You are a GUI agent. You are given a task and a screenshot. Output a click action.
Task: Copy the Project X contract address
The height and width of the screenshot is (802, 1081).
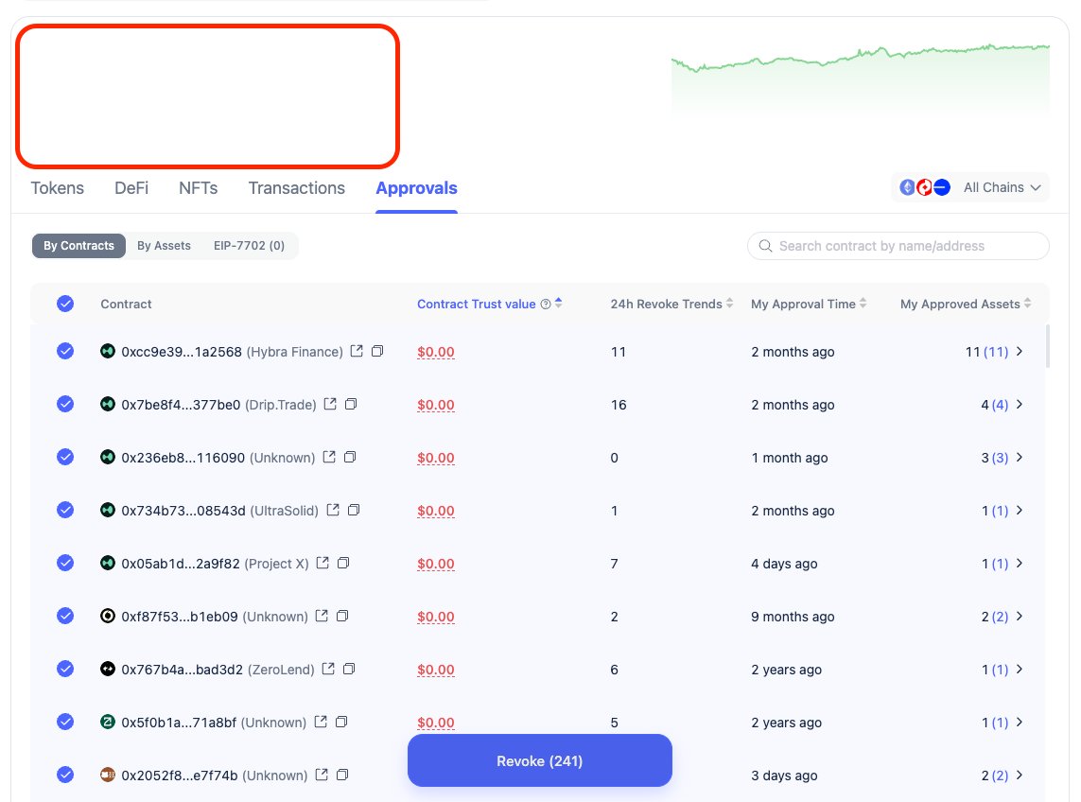click(343, 563)
